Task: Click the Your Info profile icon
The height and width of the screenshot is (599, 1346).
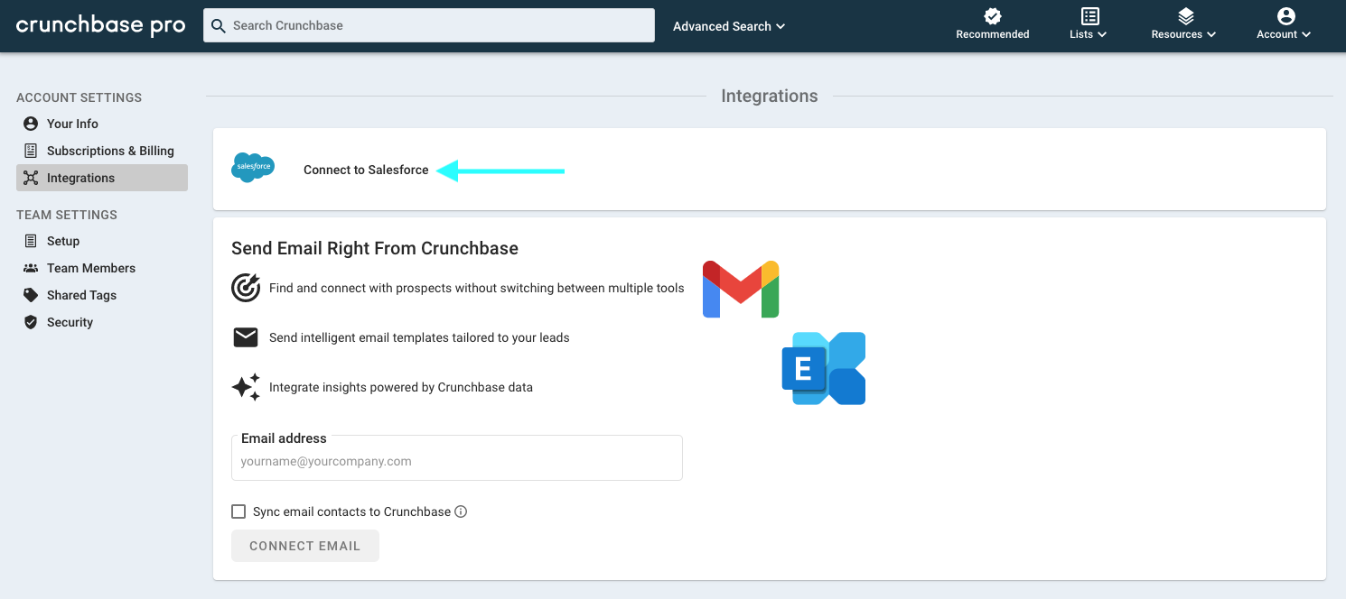Action: point(30,124)
